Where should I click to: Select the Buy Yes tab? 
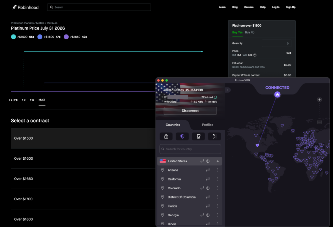(237, 33)
